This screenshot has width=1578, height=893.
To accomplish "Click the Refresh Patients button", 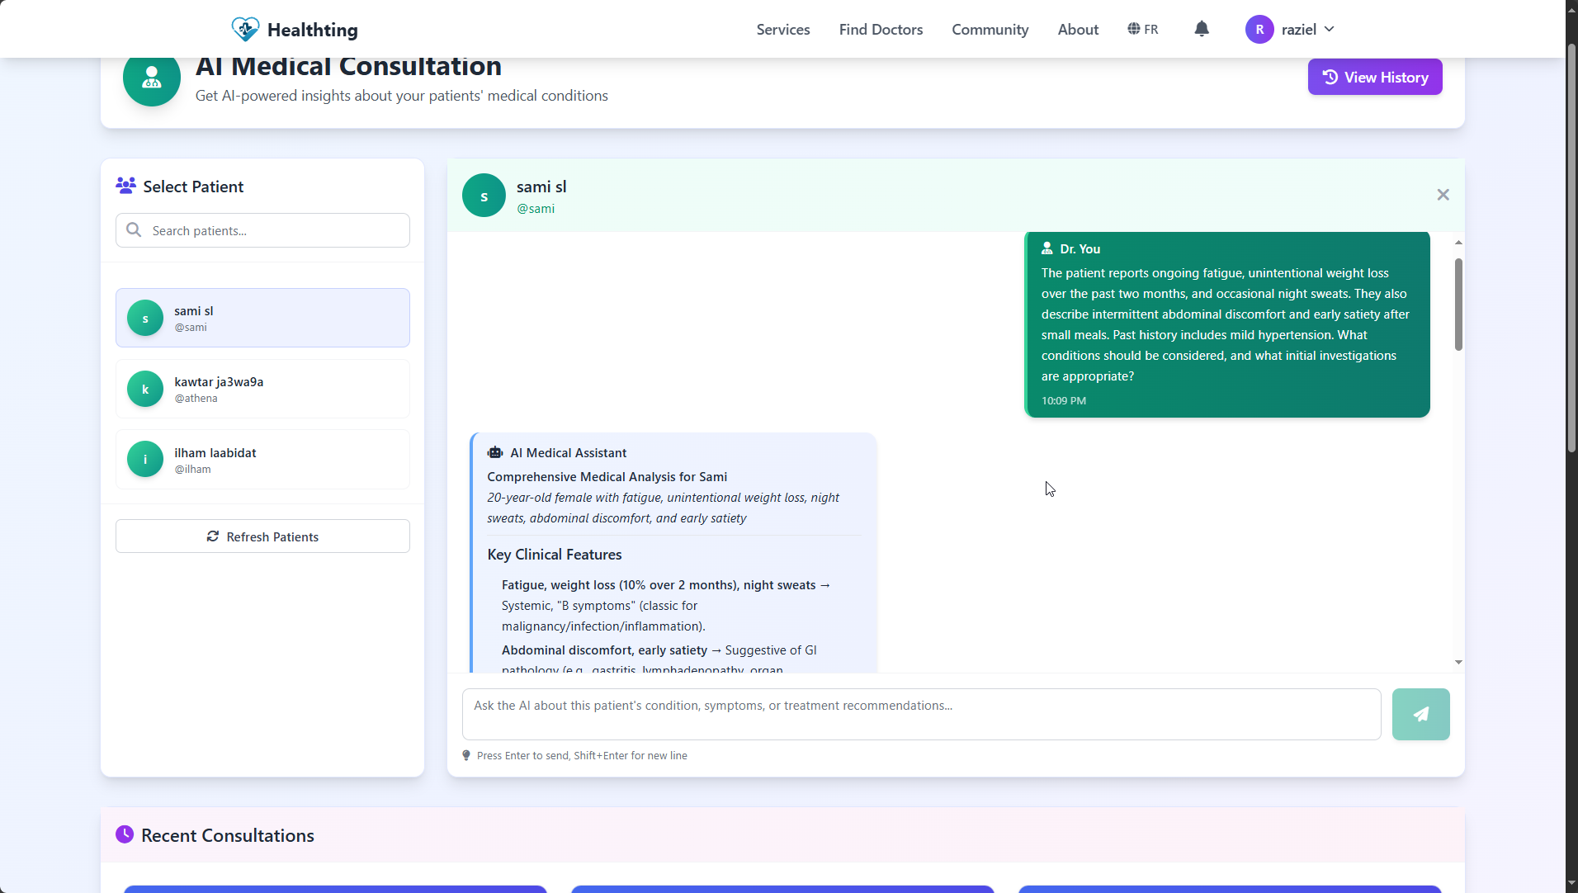I will [x=262, y=536].
